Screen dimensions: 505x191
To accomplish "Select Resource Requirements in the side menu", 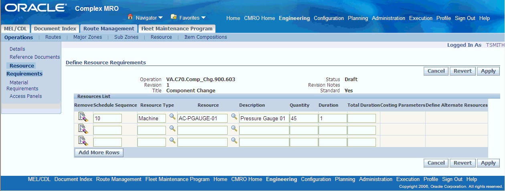I will [x=24, y=70].
